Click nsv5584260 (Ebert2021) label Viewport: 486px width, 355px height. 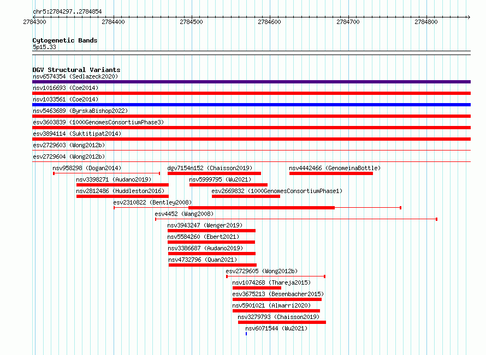(x=203, y=237)
